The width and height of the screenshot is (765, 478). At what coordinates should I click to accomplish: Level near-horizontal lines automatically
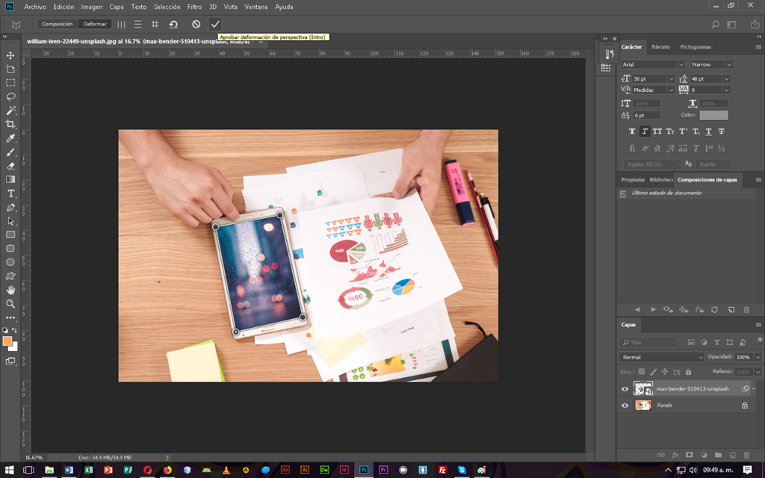click(138, 24)
